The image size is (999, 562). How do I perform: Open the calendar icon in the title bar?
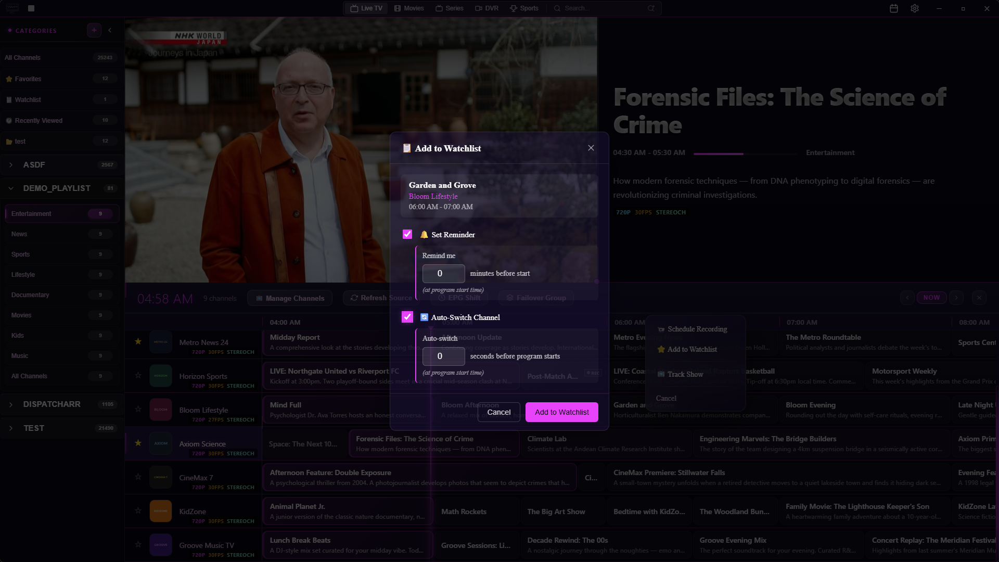pyautogui.click(x=894, y=8)
